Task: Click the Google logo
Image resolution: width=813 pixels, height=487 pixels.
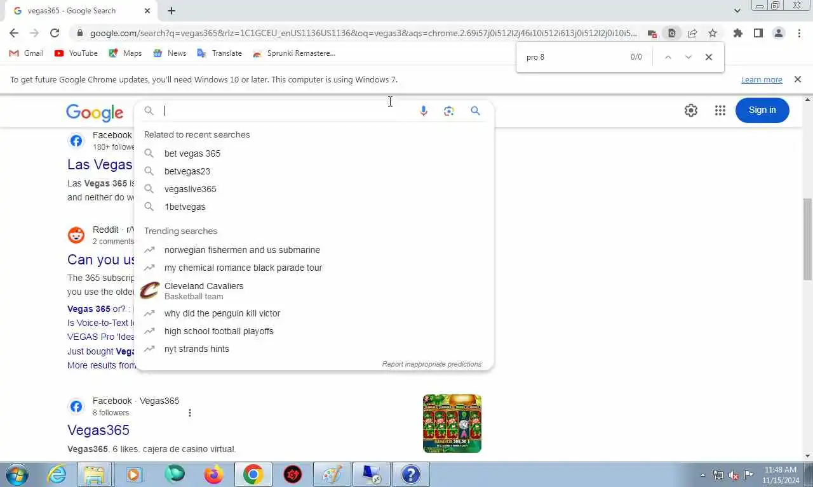Action: [95, 112]
